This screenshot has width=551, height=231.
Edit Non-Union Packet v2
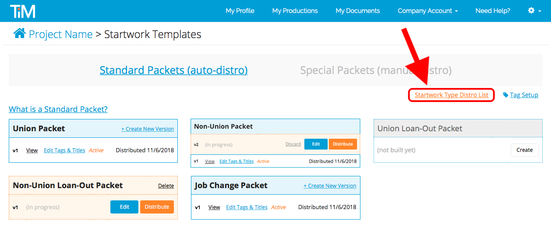pos(316,144)
